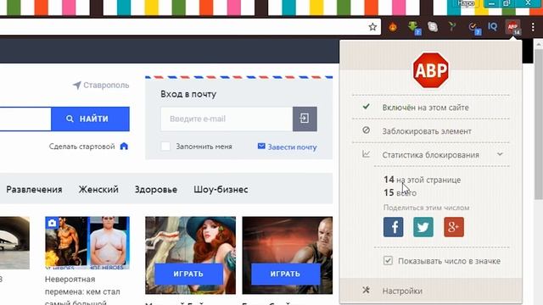The height and width of the screenshot is (305, 543).
Task: Check the Запомнить меня checkbox
Action: (x=165, y=147)
